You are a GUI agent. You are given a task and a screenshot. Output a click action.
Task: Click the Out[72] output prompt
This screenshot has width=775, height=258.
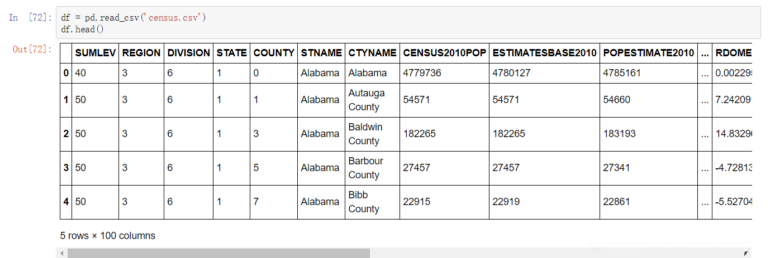click(x=32, y=50)
